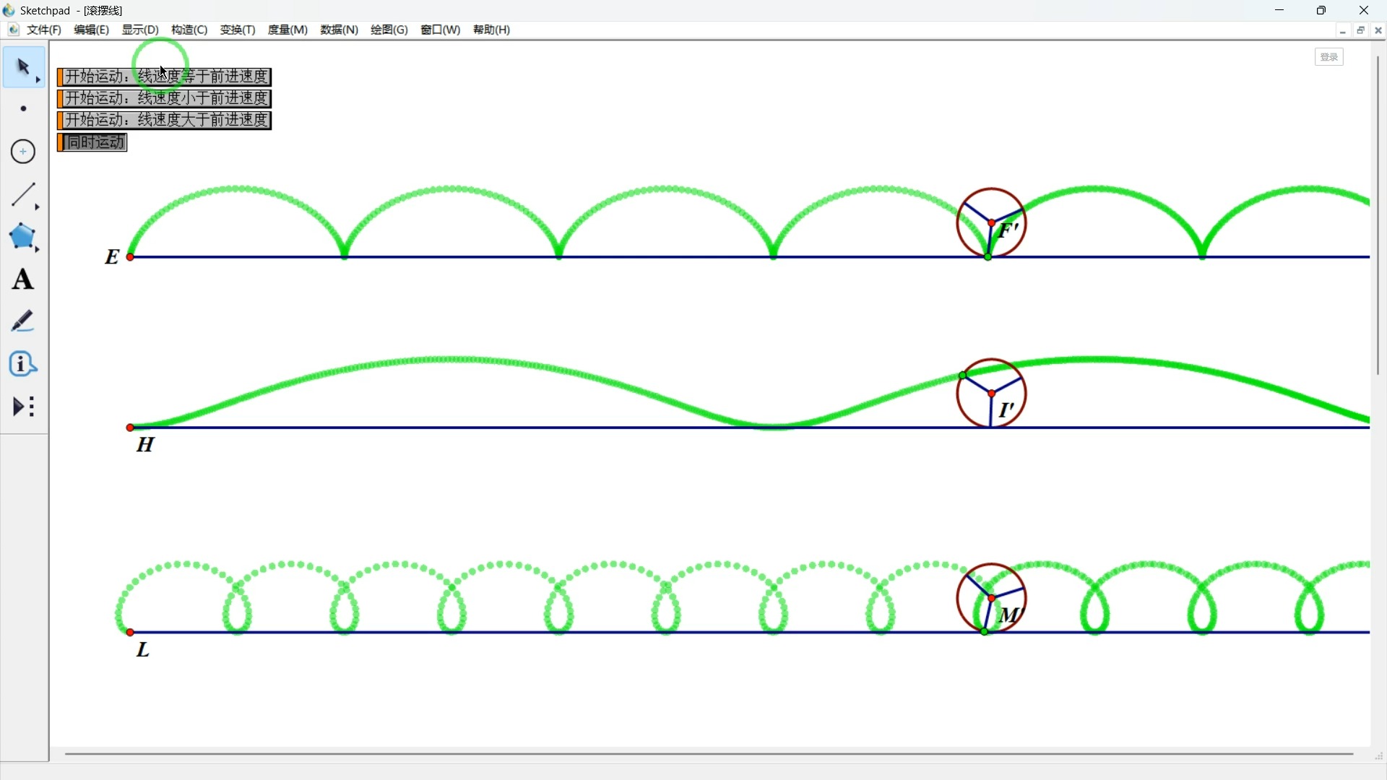1387x780 pixels.
Task: Select red point H on middle line
Action: tap(130, 428)
